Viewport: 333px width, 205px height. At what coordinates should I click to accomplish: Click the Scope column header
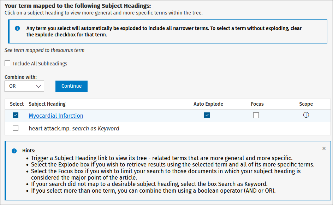(306, 104)
